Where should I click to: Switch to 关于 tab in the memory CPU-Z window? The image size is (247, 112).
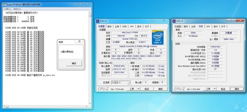pos(223,27)
